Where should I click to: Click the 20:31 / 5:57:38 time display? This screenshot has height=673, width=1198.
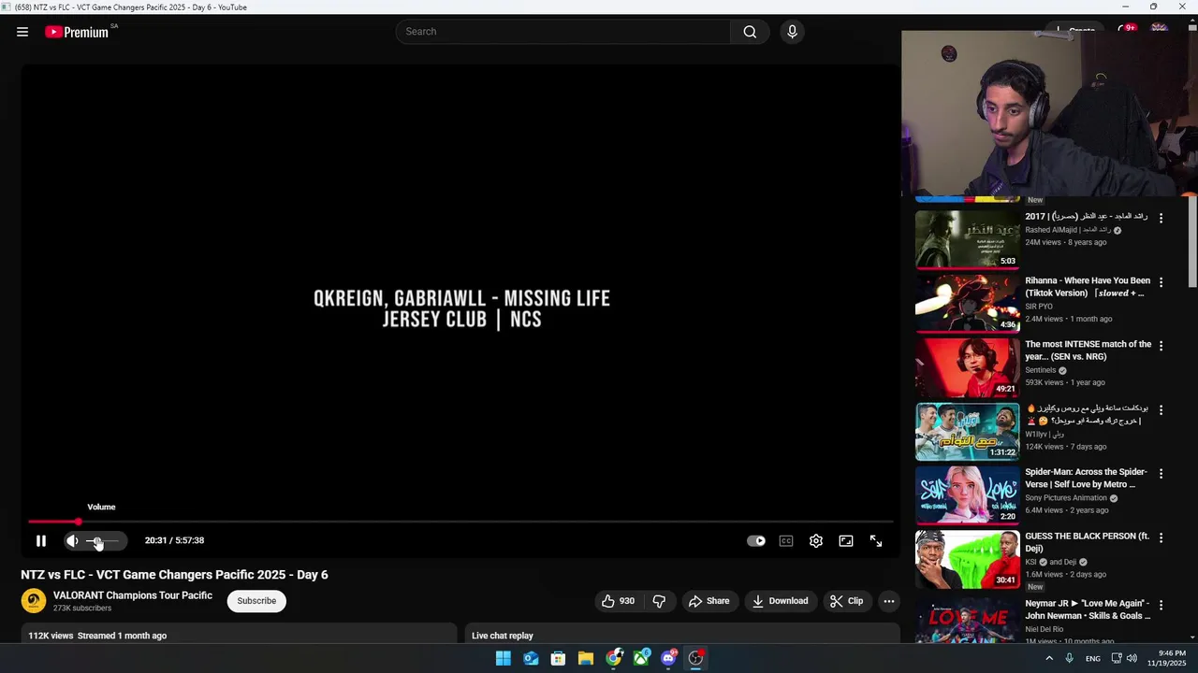tap(174, 540)
